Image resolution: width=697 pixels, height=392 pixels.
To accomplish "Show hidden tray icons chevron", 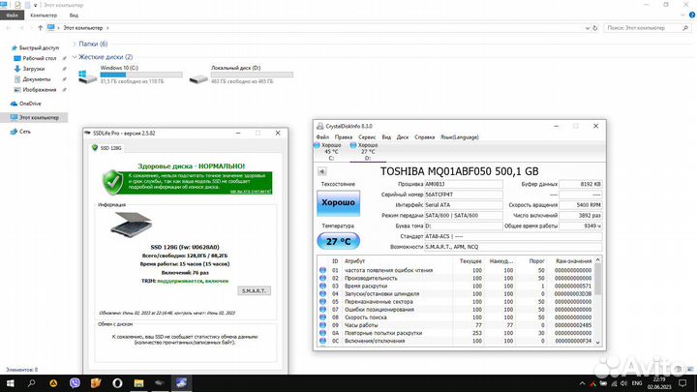I will (582, 383).
